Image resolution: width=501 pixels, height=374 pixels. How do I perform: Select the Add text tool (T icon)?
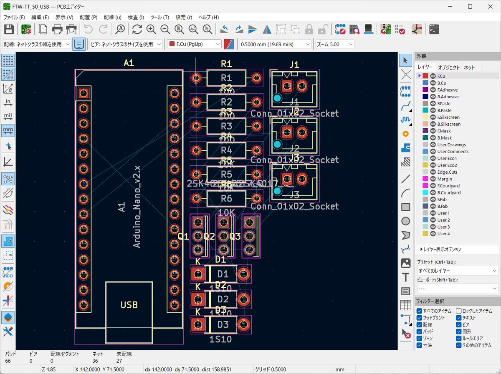click(x=405, y=277)
